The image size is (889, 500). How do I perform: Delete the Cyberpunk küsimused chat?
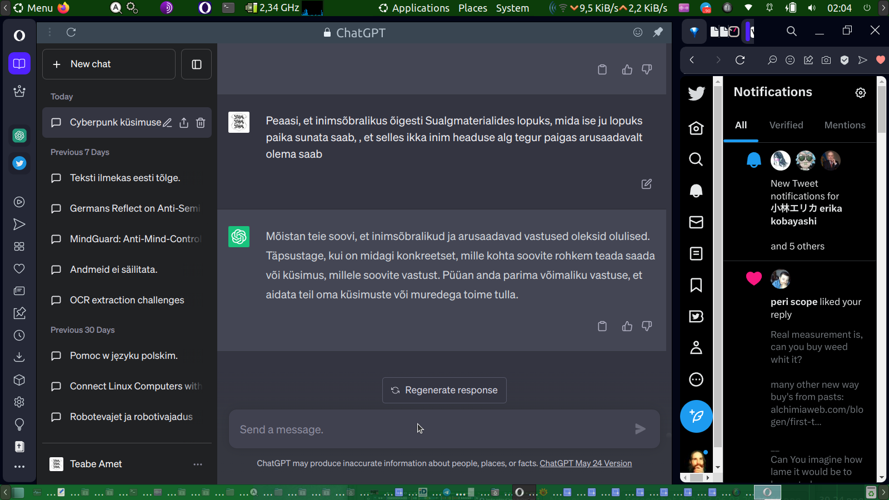pos(201,123)
